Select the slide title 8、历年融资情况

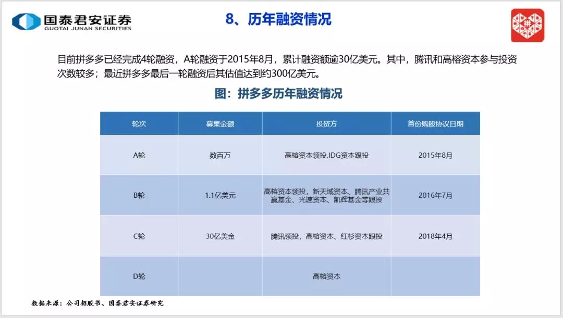[x=278, y=19]
